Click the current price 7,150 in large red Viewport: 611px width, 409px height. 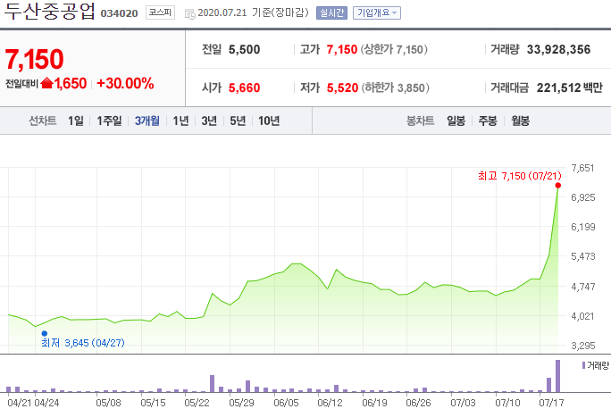point(34,59)
